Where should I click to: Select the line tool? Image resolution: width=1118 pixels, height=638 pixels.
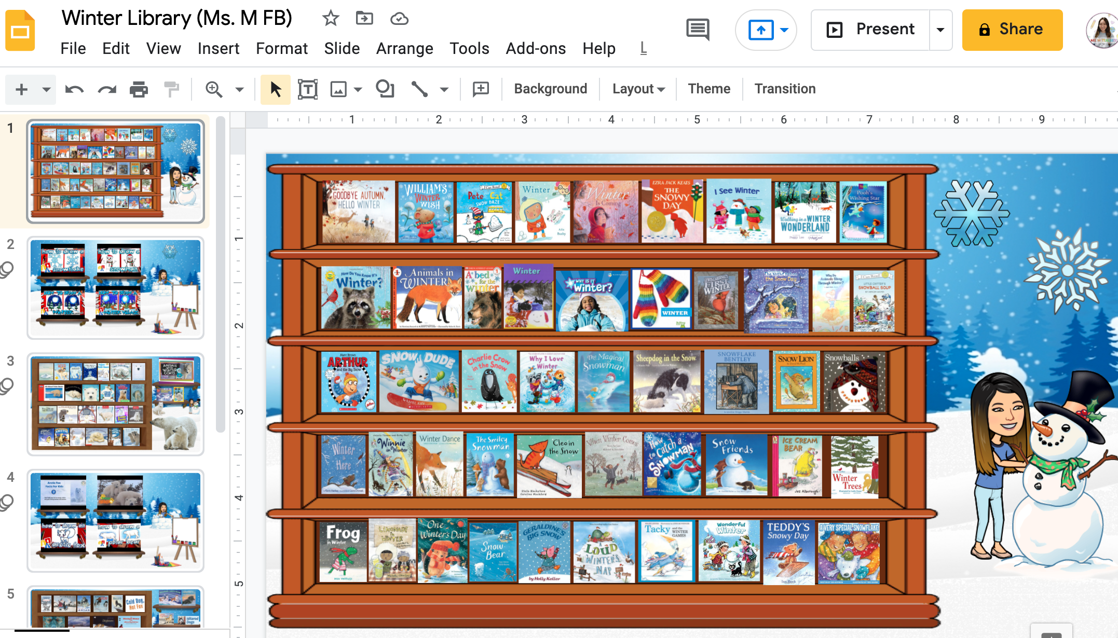(419, 89)
